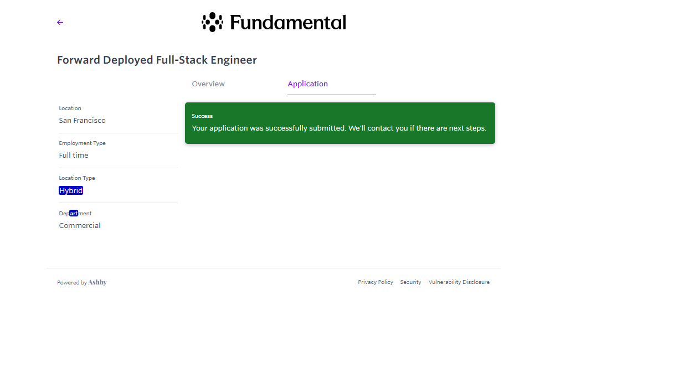683x378 pixels.
Task: Click the Ashby logo in footer
Action: 97,282
